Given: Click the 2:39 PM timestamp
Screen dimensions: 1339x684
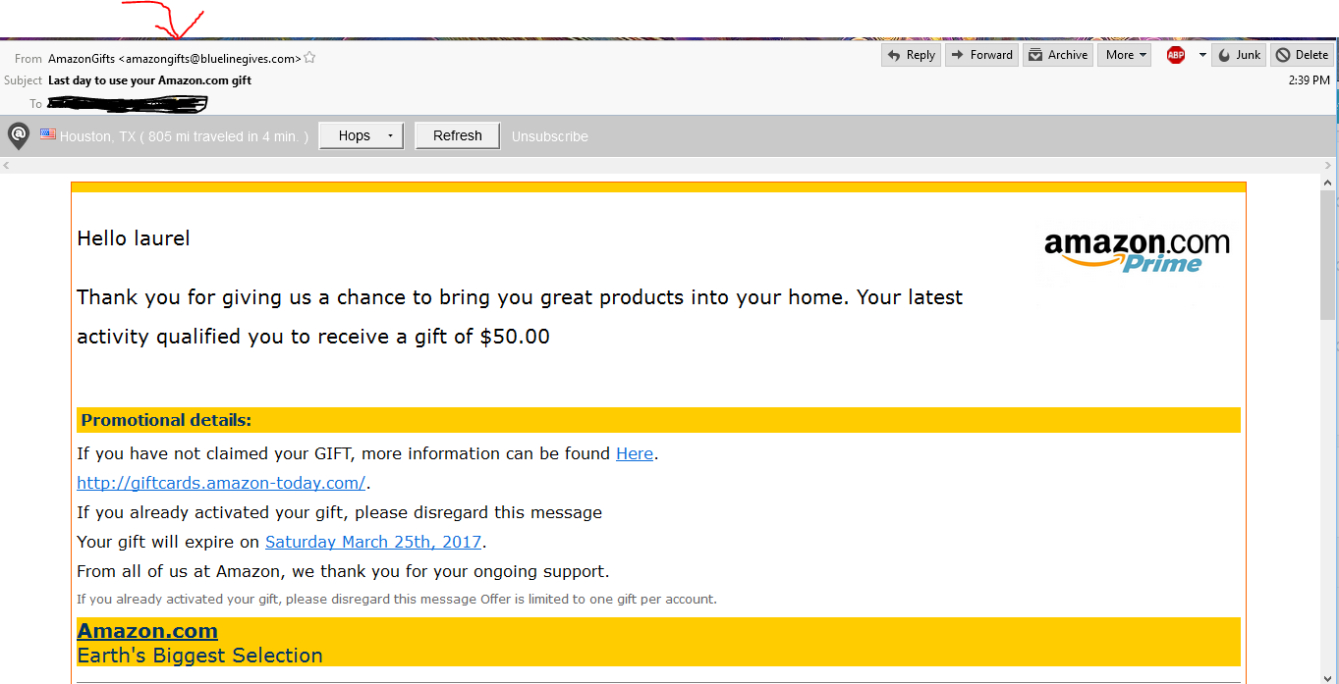Looking at the screenshot, I should (1310, 80).
